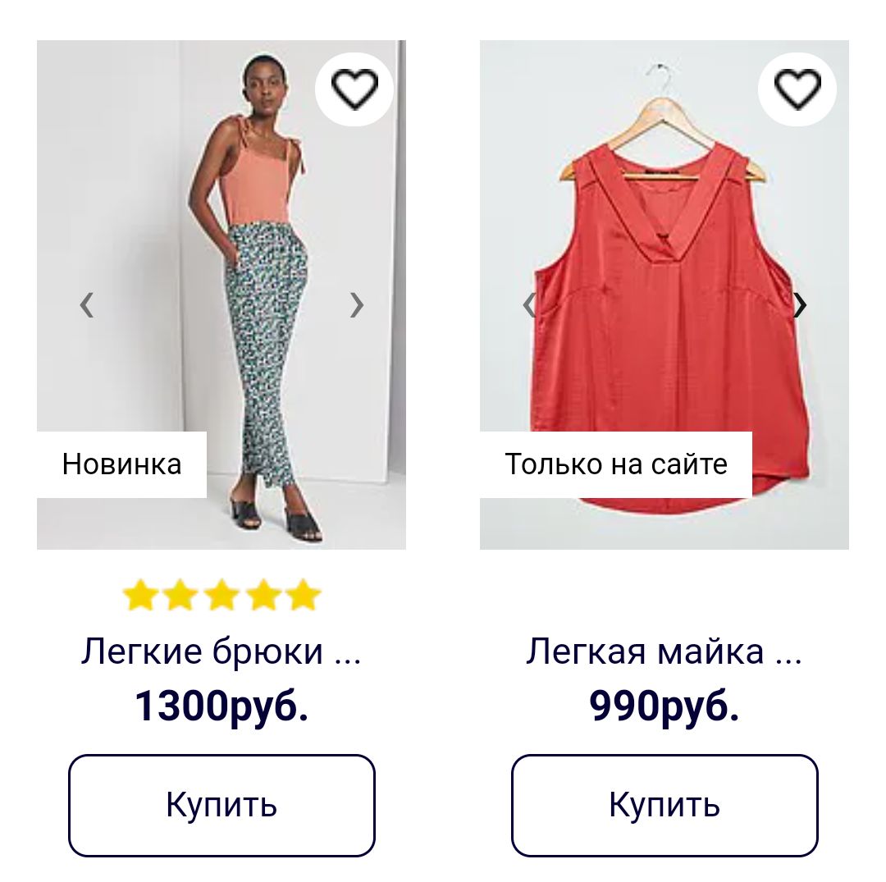Show the next photo of the trousers

356,305
